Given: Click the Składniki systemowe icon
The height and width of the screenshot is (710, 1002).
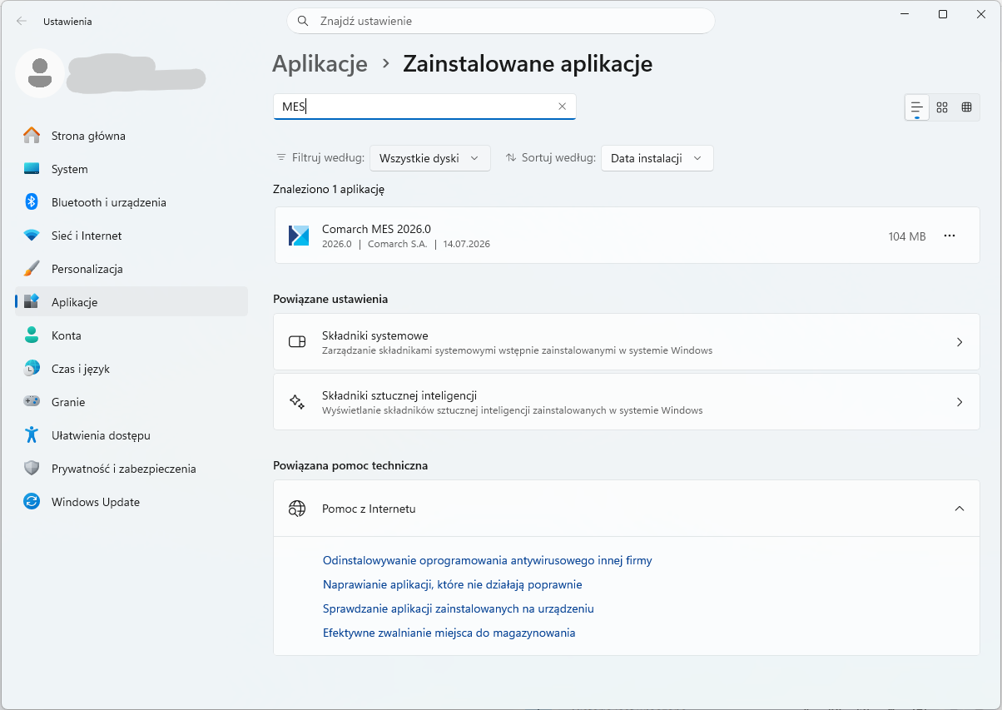Looking at the screenshot, I should pos(297,342).
